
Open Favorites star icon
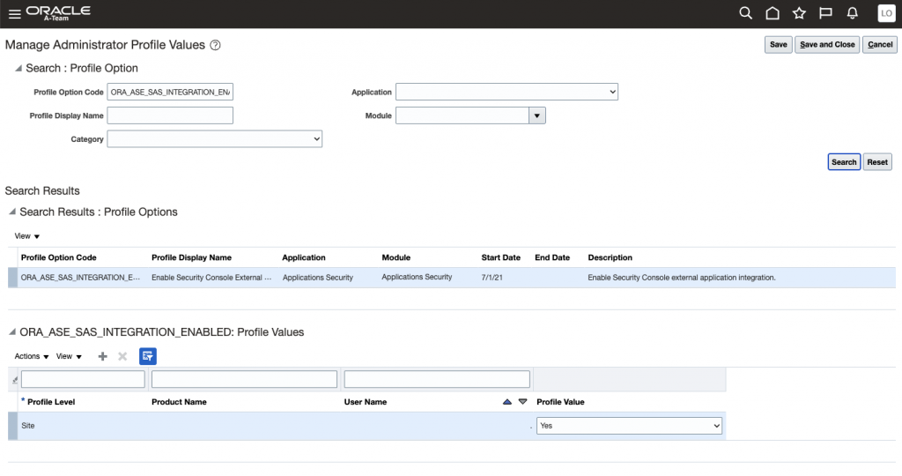tap(799, 13)
